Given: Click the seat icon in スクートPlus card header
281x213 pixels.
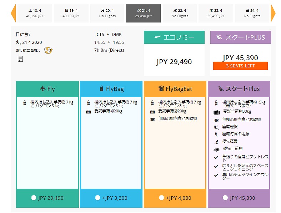Looking at the screenshot, I should 221,88.
